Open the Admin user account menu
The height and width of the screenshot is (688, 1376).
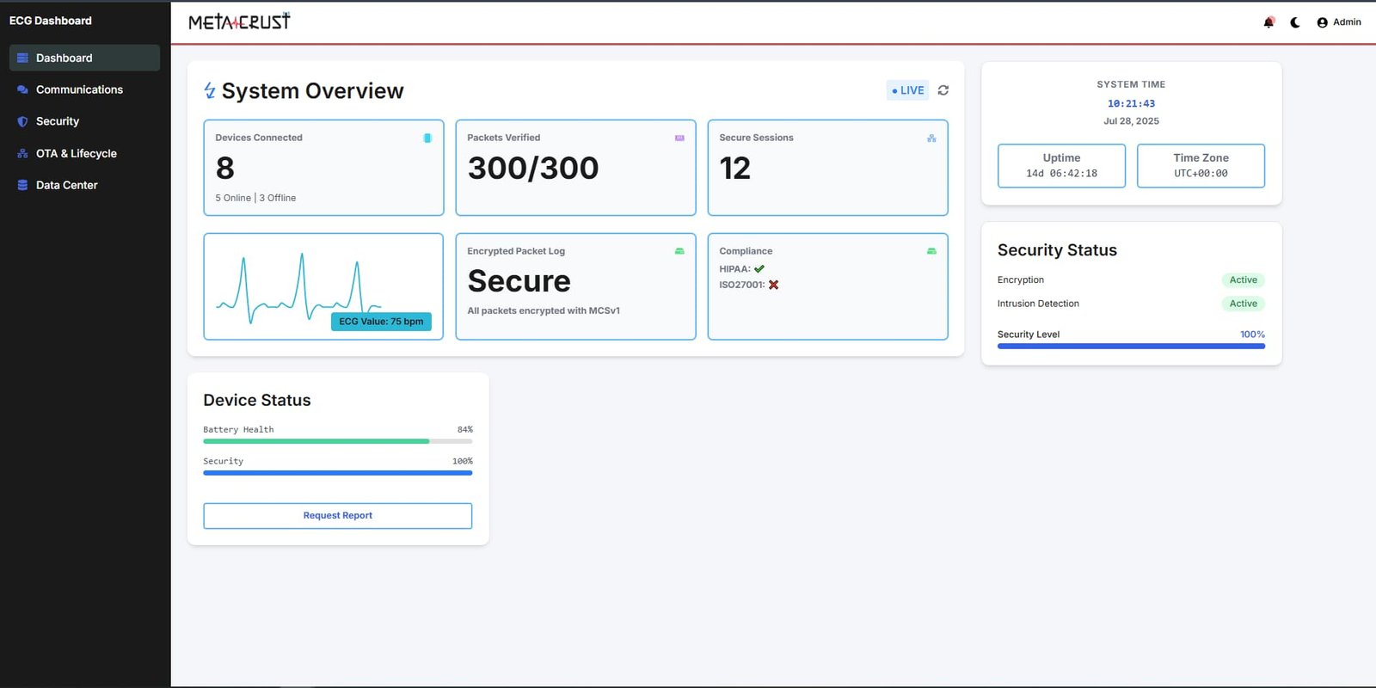tap(1339, 22)
